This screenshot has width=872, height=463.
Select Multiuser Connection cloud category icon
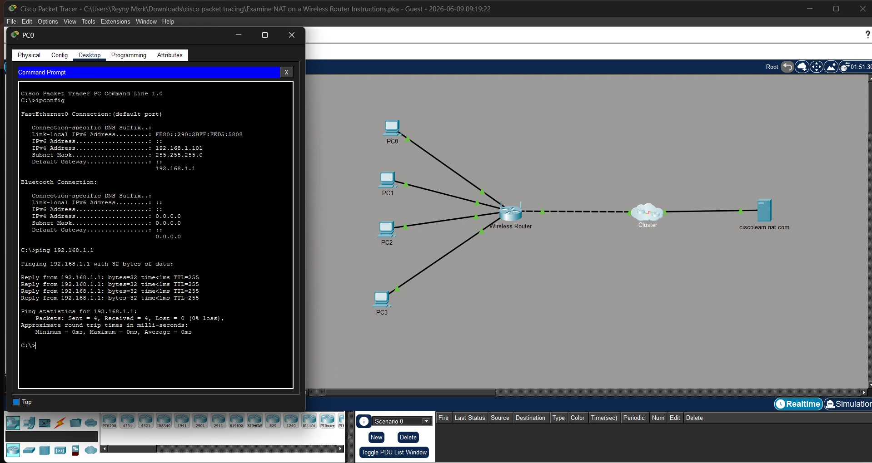coord(91,423)
